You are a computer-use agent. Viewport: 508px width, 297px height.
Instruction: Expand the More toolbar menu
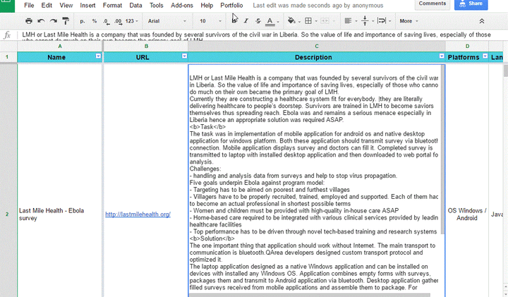pos(409,21)
